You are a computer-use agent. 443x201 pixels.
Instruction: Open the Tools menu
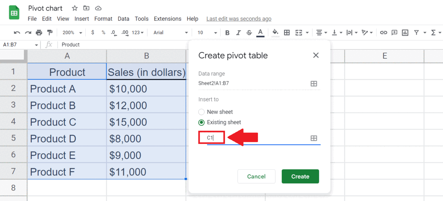coord(142,19)
